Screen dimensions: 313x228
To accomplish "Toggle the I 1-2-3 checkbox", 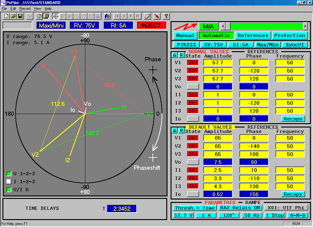I will (9, 181).
